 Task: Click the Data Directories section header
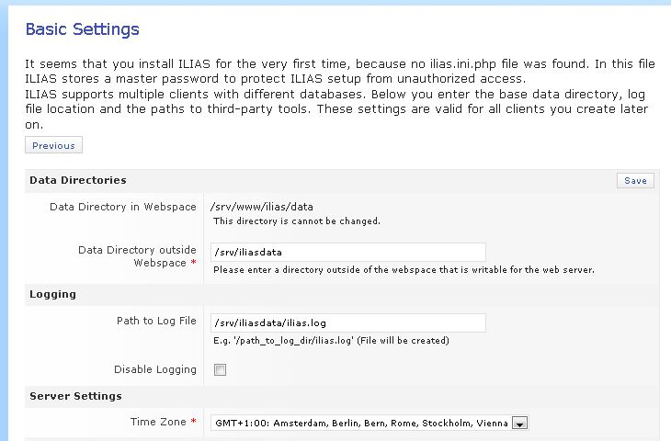[77, 180]
